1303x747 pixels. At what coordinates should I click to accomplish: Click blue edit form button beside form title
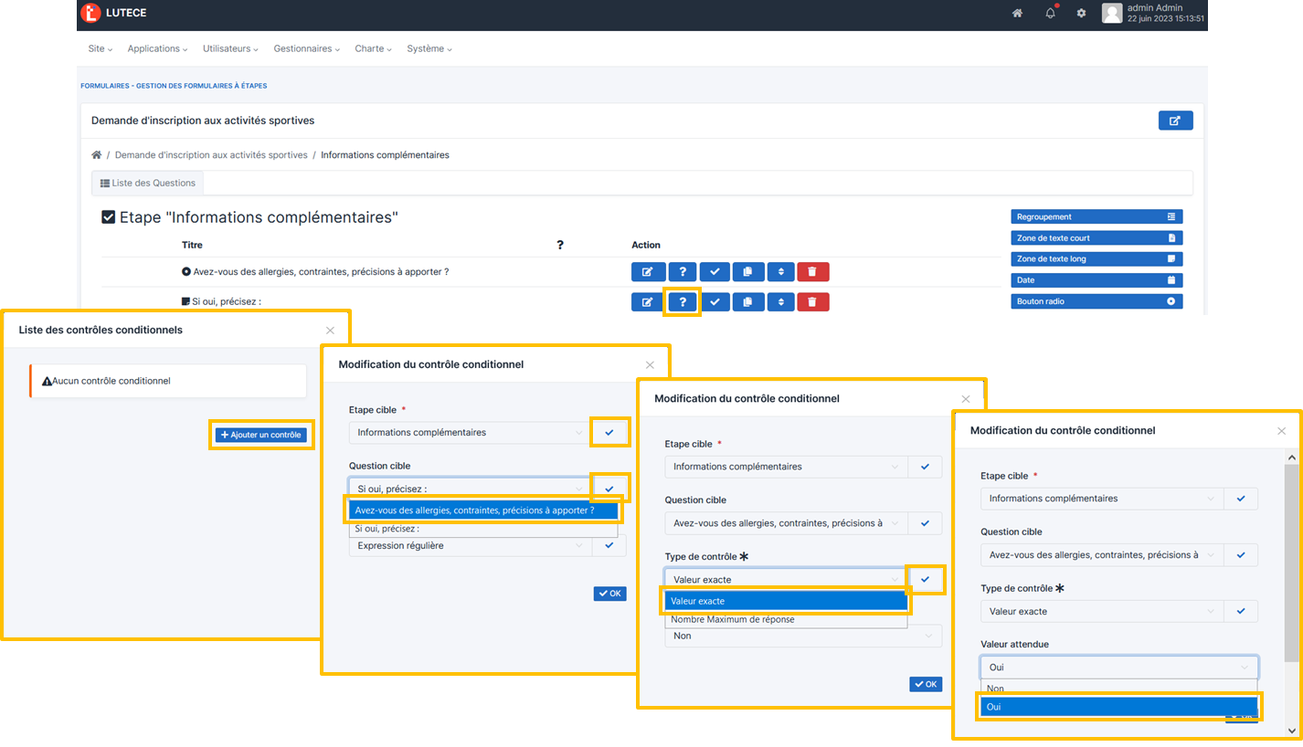1175,121
